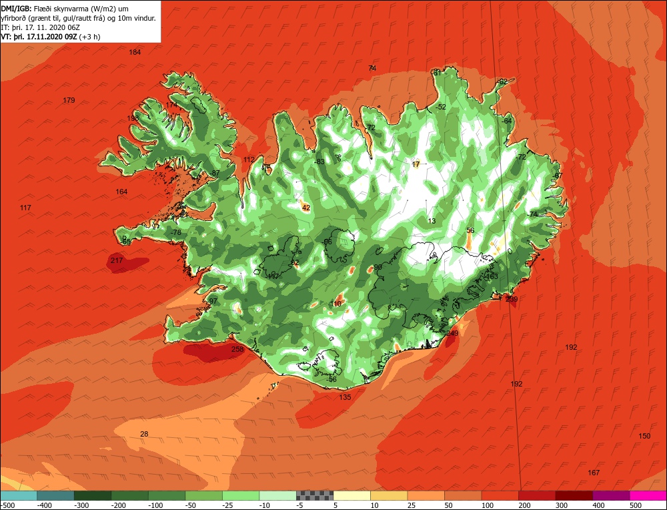Viewport: 667px width, 510px height.
Task: Click the -83 inland value
Action: click(319, 162)
